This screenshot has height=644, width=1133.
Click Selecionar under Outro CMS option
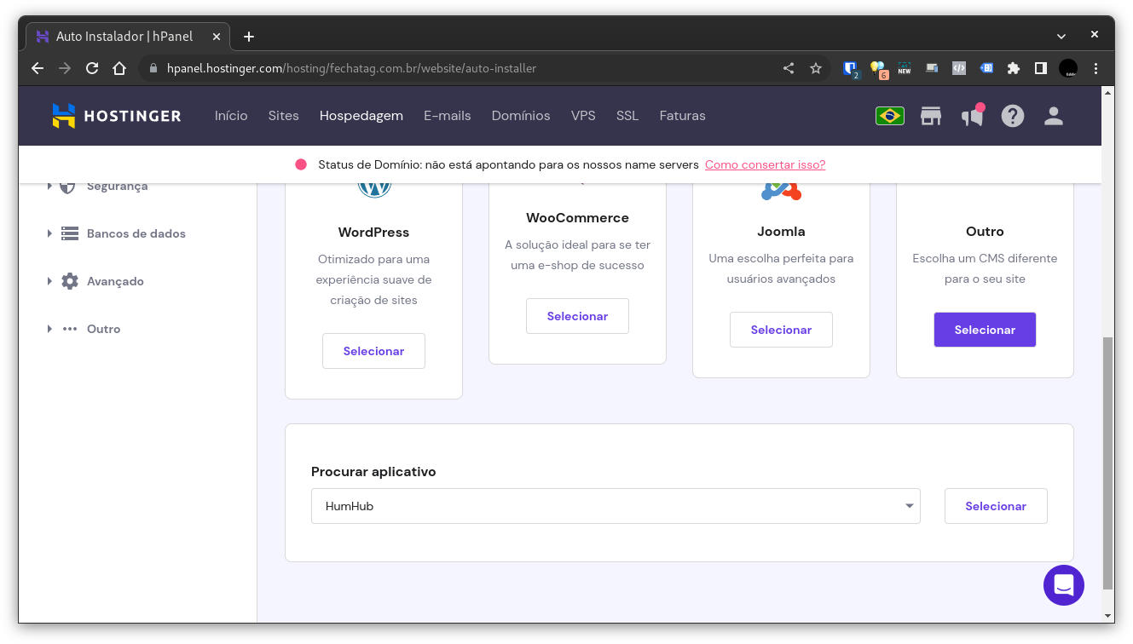pos(985,330)
